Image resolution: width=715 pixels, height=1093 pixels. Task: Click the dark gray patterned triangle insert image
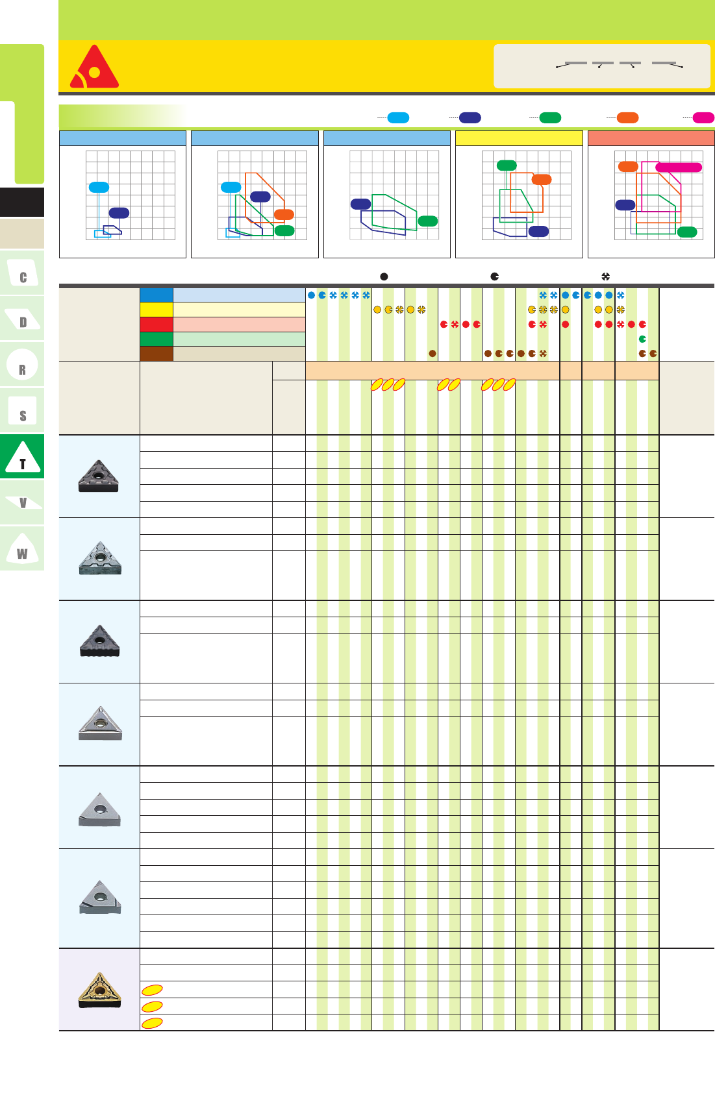pos(99,476)
